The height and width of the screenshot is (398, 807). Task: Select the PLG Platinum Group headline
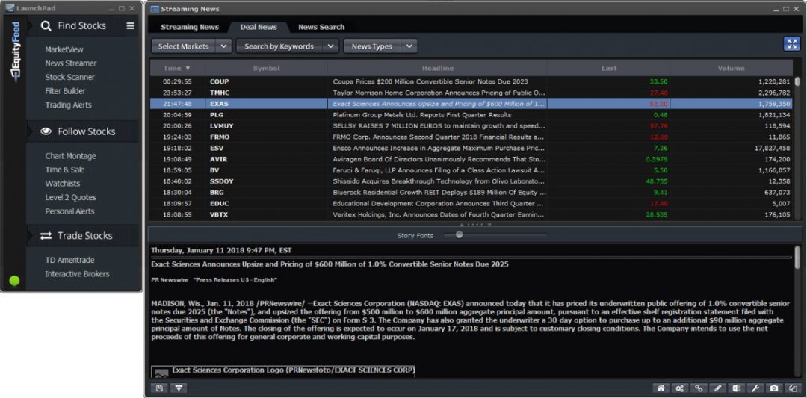point(422,115)
